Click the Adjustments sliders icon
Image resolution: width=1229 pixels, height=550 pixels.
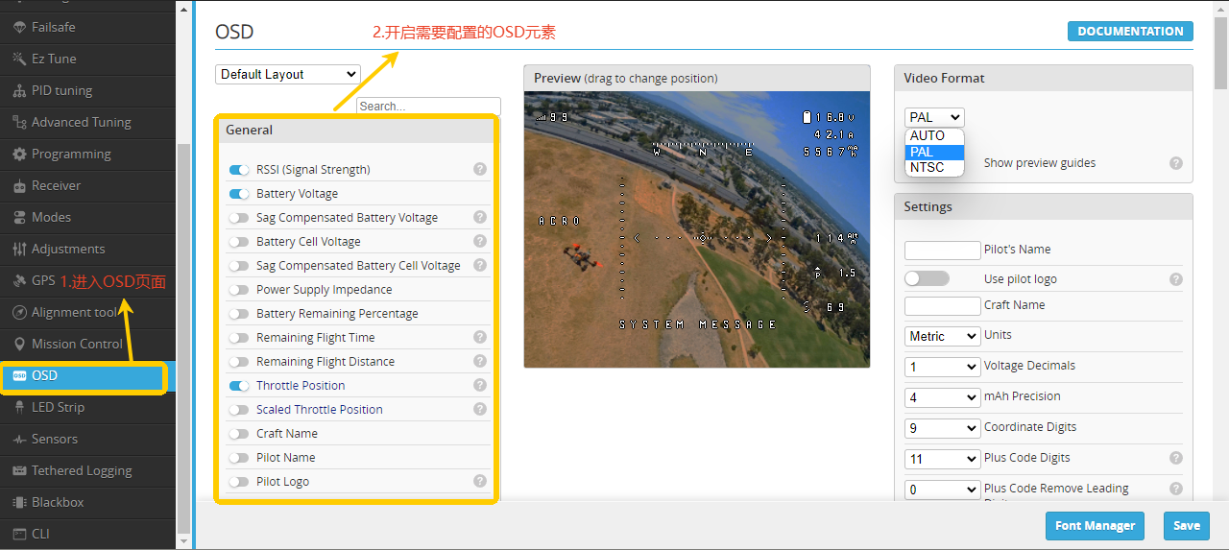tap(19, 249)
